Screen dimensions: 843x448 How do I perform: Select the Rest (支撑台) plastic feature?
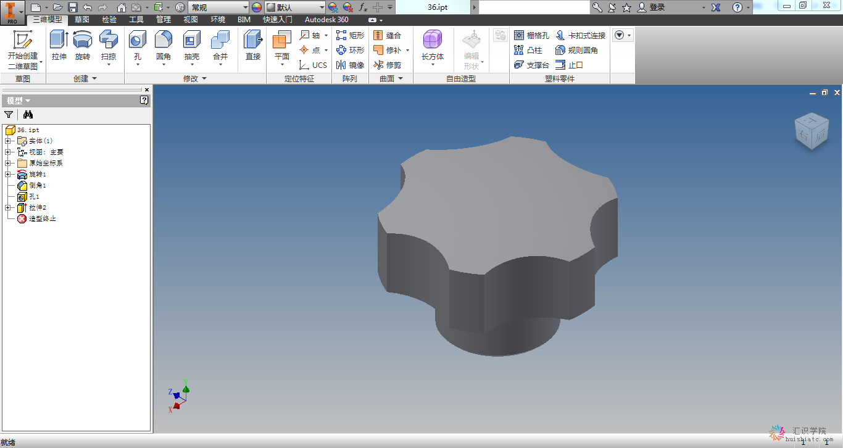pos(531,65)
